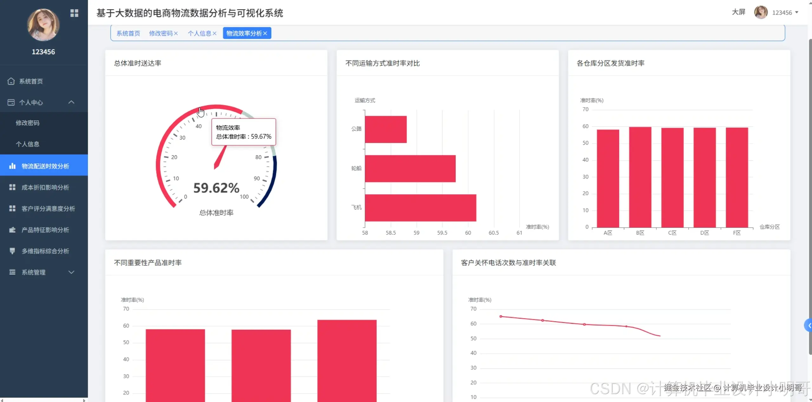Click the blue side panel toggle arrow
The height and width of the screenshot is (402, 812).
[809, 325]
